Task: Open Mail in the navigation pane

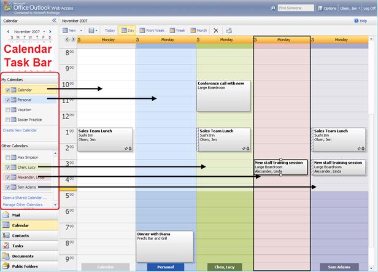Action: click(29, 215)
